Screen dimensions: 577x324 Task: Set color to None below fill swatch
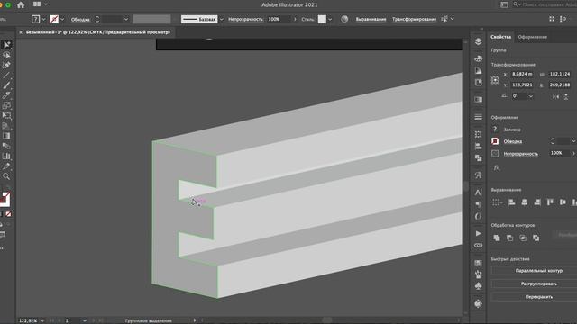[x=8, y=214]
